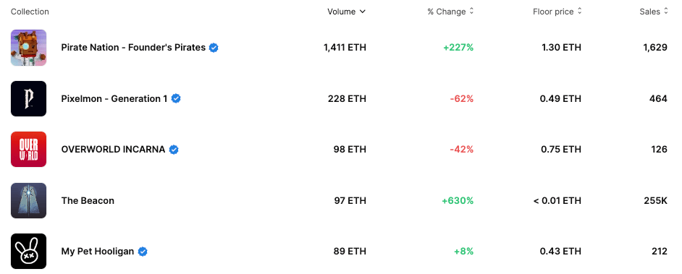682x274 pixels.
Task: Click verified checkmark next to OVERWORLD INCARNA
Action: coord(174,150)
